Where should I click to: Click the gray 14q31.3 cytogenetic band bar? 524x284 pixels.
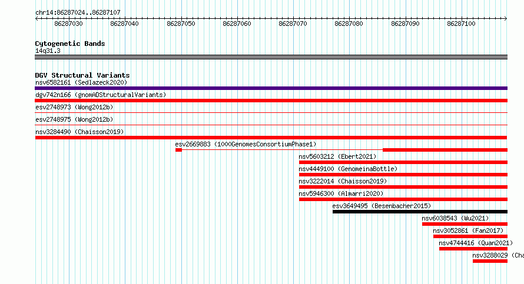coord(271,57)
